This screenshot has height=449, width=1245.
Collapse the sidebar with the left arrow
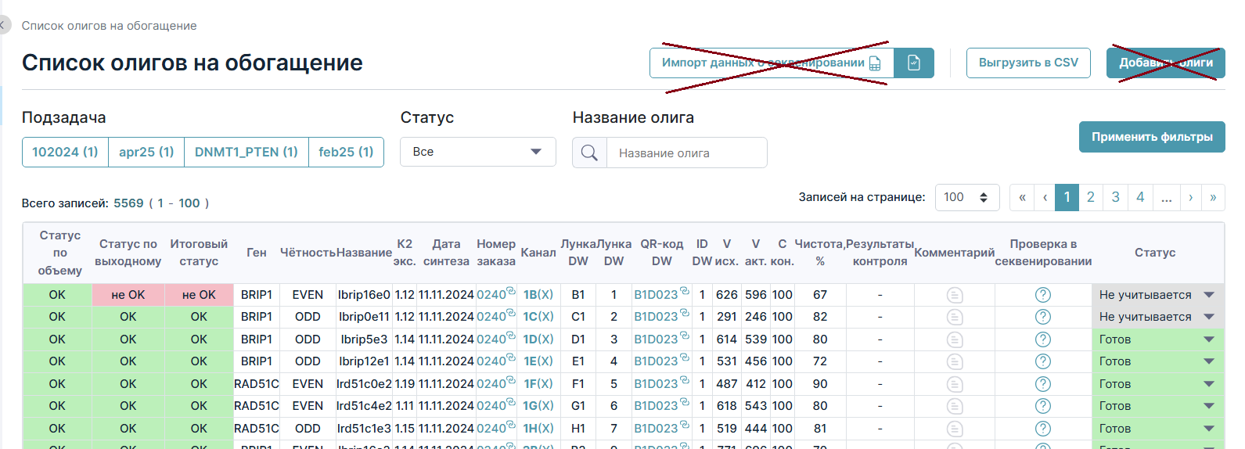(3, 25)
